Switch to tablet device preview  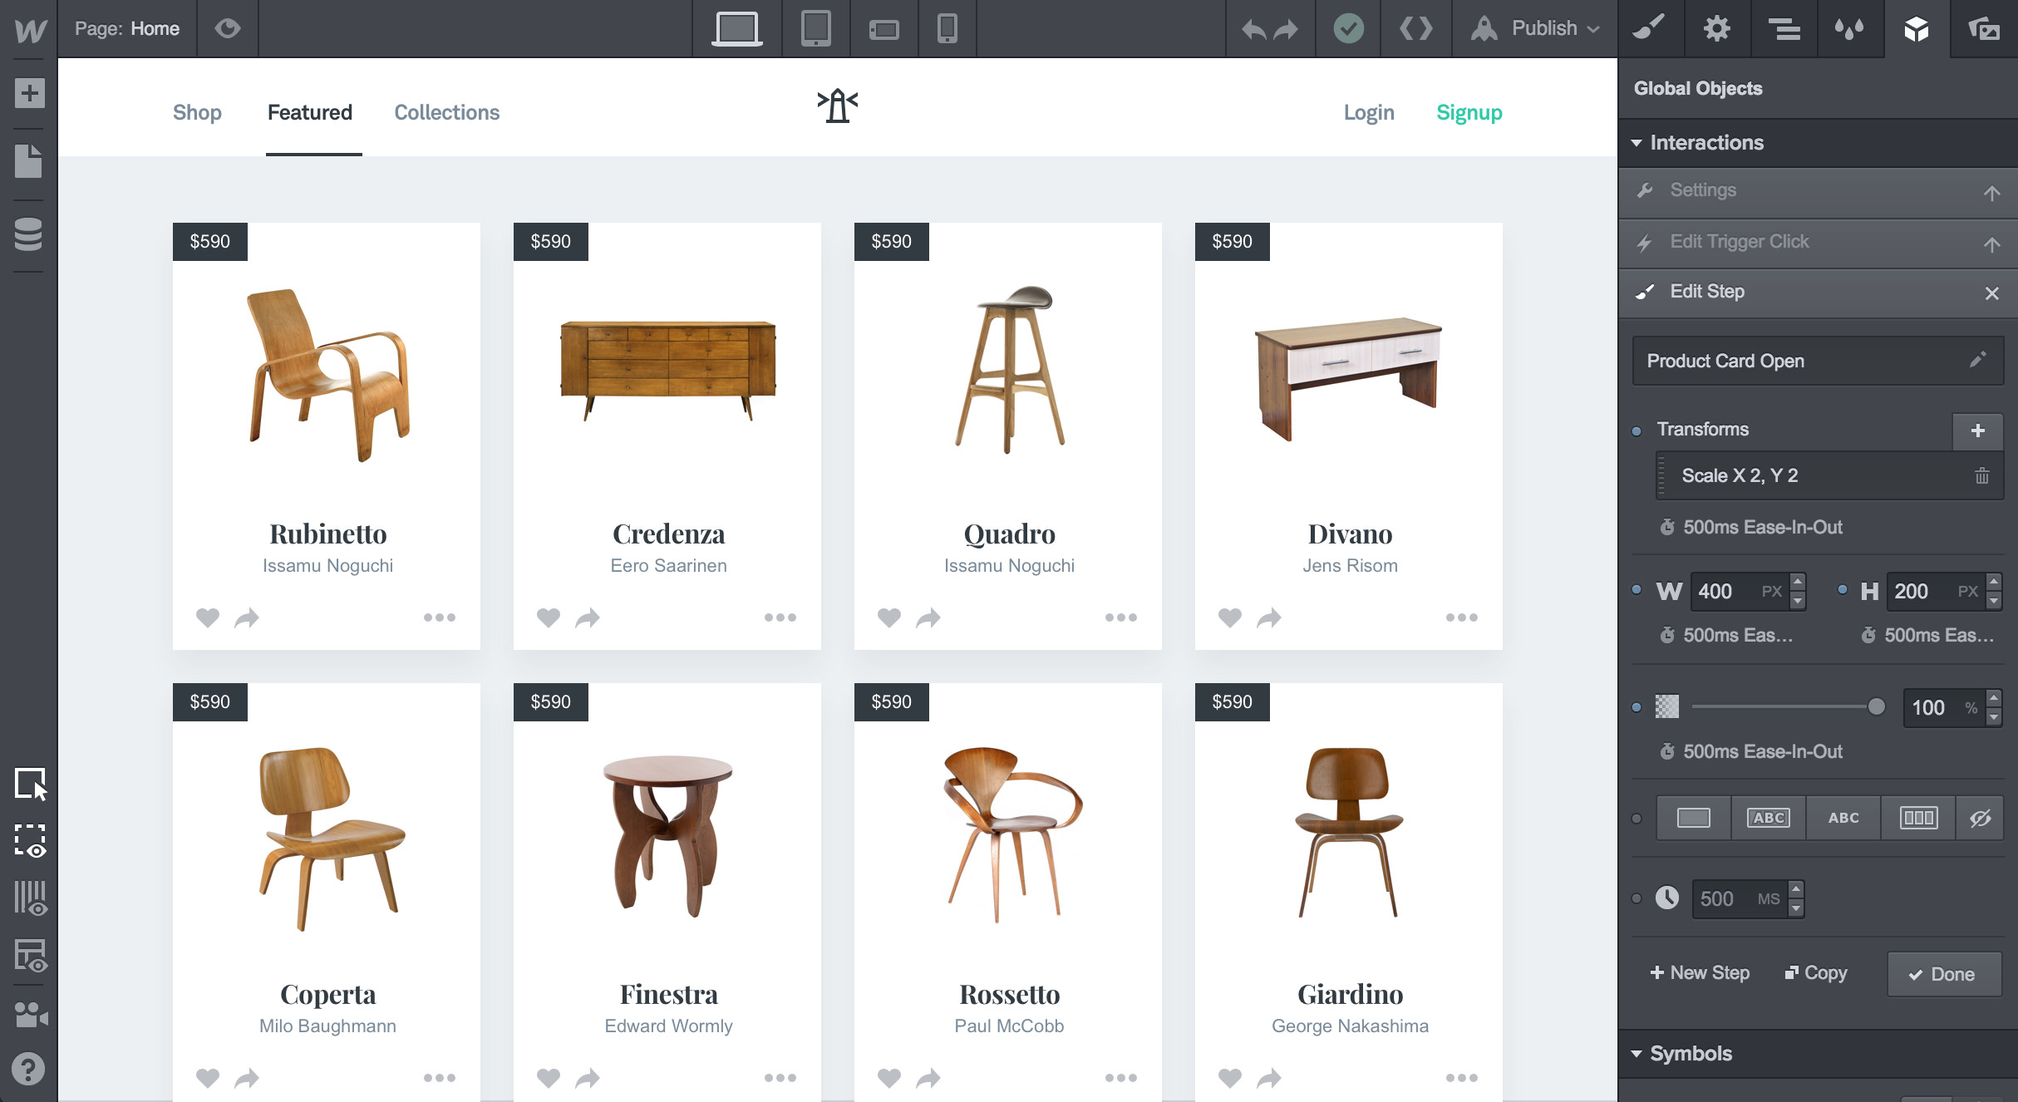coord(815,29)
